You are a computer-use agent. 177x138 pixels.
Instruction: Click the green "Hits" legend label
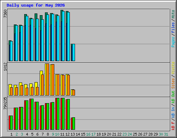[173, 14]
